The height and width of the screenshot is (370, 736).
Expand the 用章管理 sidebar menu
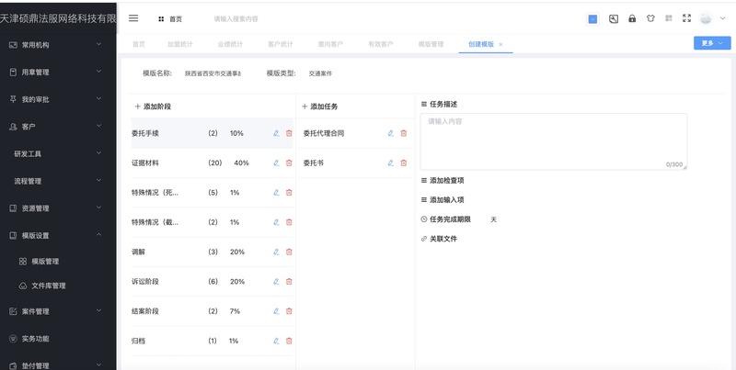[58, 73]
